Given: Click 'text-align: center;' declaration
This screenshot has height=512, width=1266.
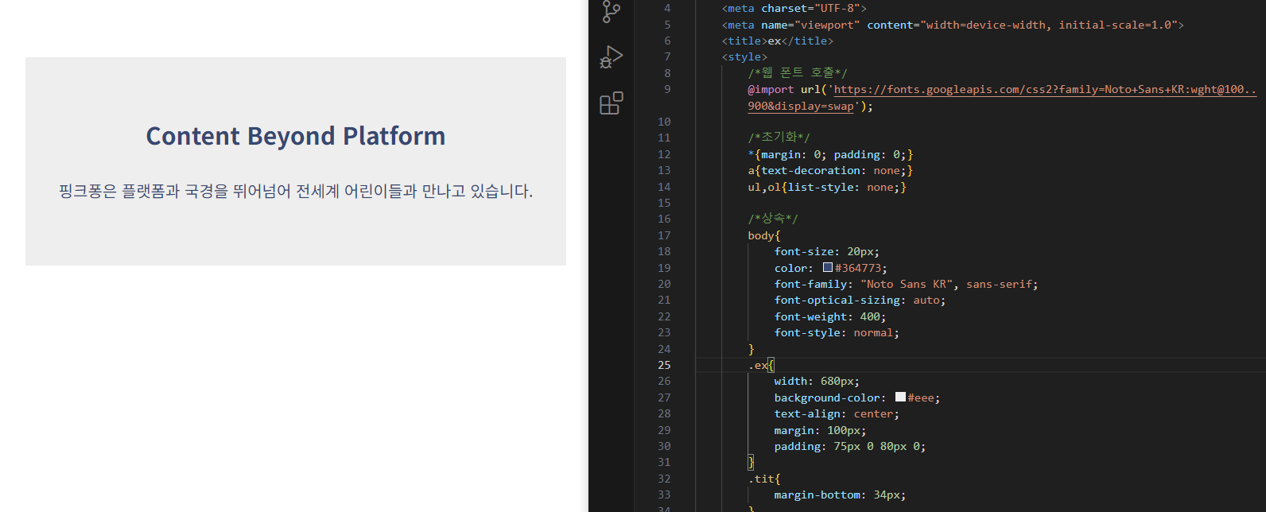Looking at the screenshot, I should click(x=837, y=413).
